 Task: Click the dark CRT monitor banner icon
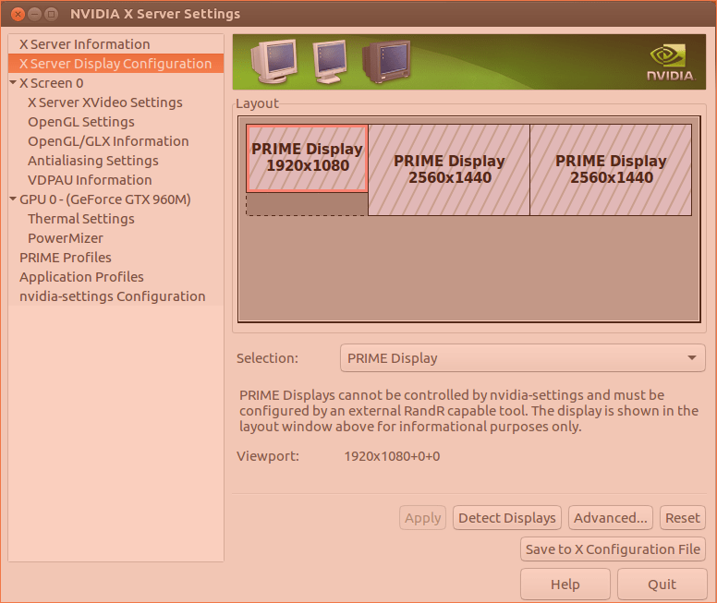click(386, 62)
